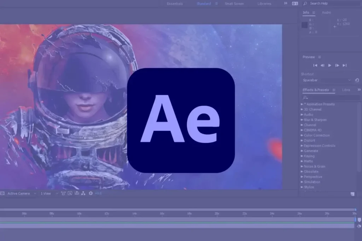362x241 pixels.
Task: Expand the Stylize effects category
Action: pyautogui.click(x=302, y=187)
